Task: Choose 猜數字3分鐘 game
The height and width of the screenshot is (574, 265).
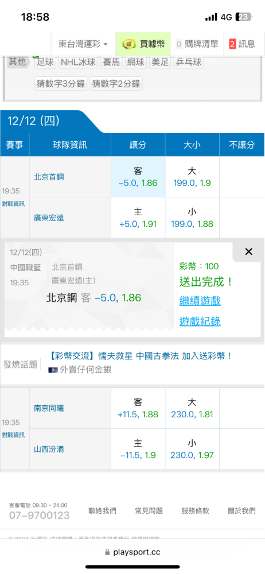Action: [x=61, y=84]
